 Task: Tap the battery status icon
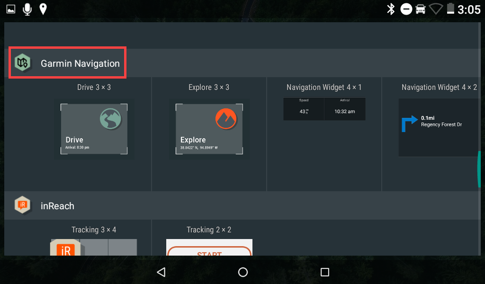[x=451, y=9]
